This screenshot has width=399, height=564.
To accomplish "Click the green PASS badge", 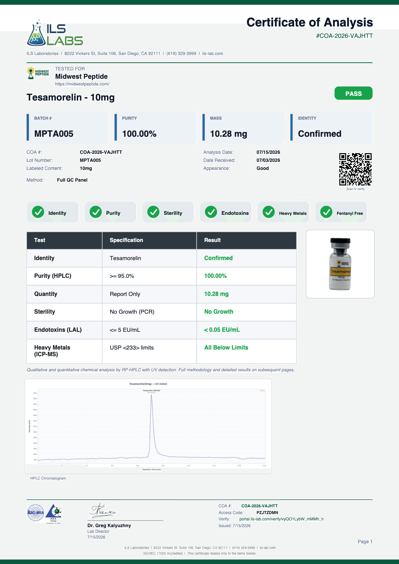I will point(353,93).
